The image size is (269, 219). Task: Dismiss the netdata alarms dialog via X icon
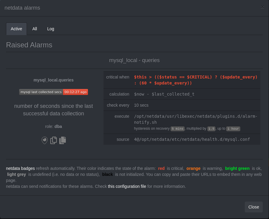click(262, 7)
